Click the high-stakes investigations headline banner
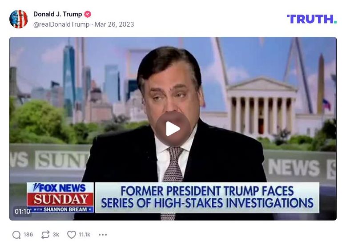 coord(207,197)
